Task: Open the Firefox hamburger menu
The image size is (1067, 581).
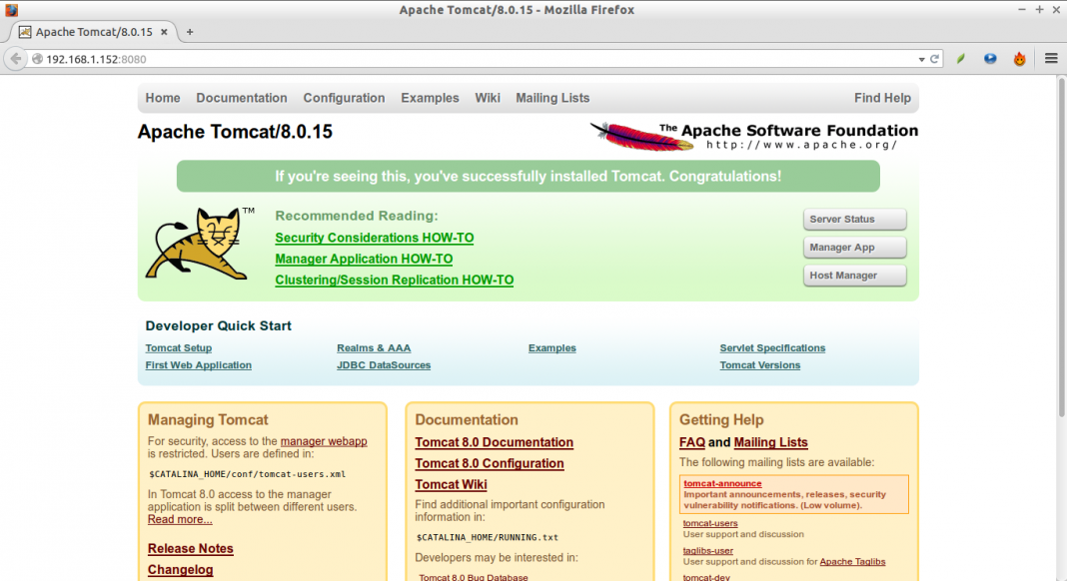Action: pyautogui.click(x=1051, y=59)
